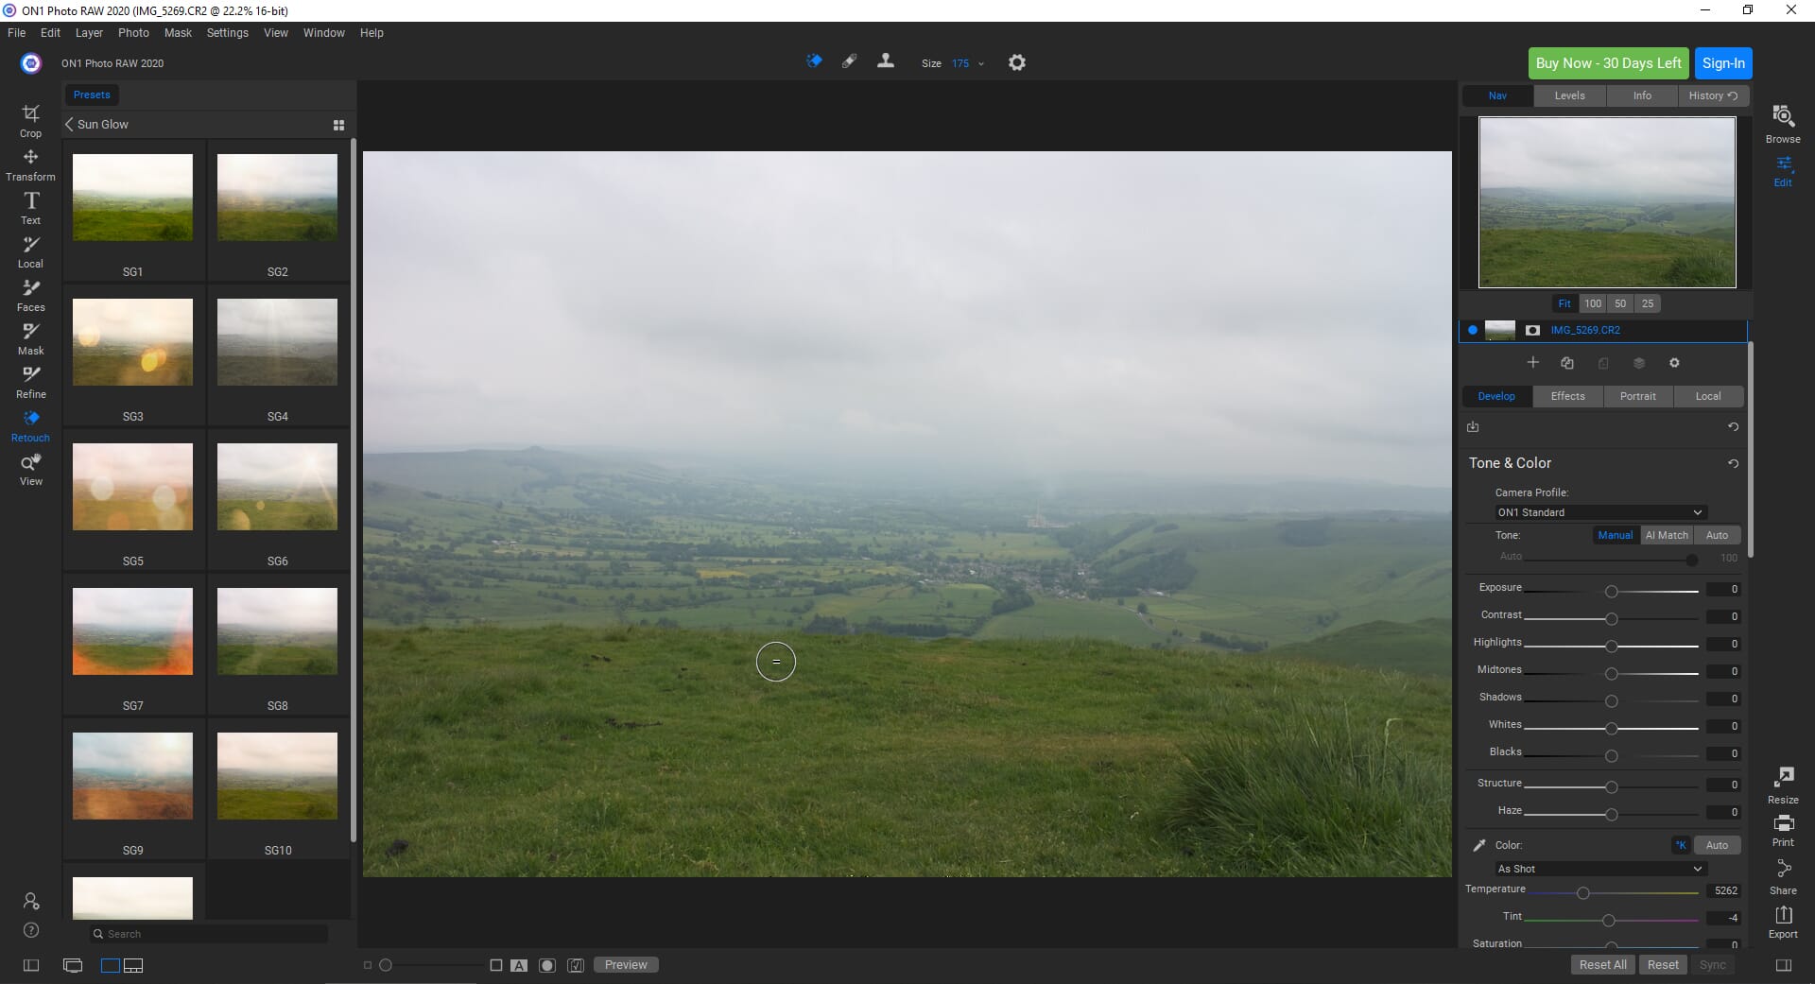Open the Share icon
The image size is (1815, 984).
coord(1783,876)
